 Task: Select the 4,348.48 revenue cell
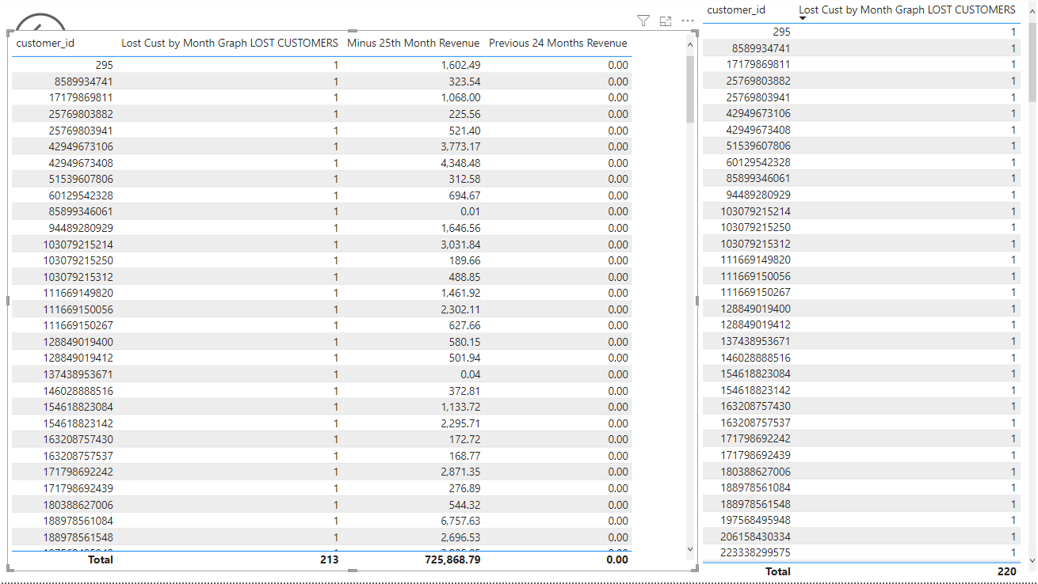point(460,163)
